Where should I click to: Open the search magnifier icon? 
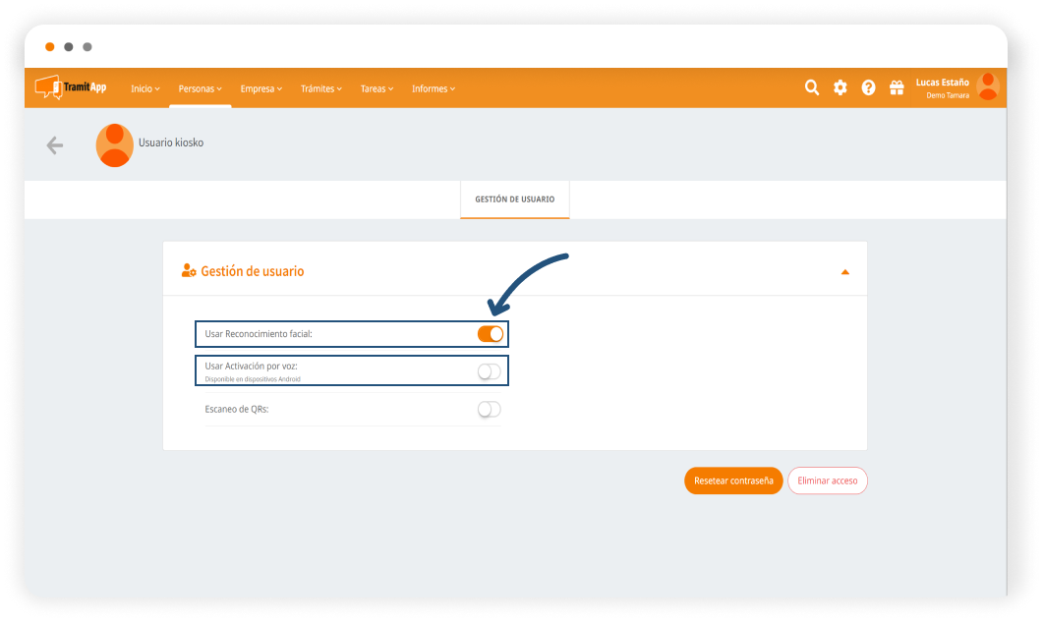pyautogui.click(x=812, y=87)
